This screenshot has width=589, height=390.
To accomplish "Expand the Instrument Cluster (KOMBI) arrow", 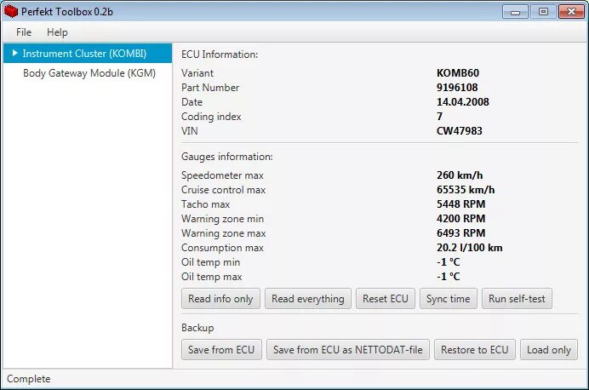I will click(x=14, y=54).
